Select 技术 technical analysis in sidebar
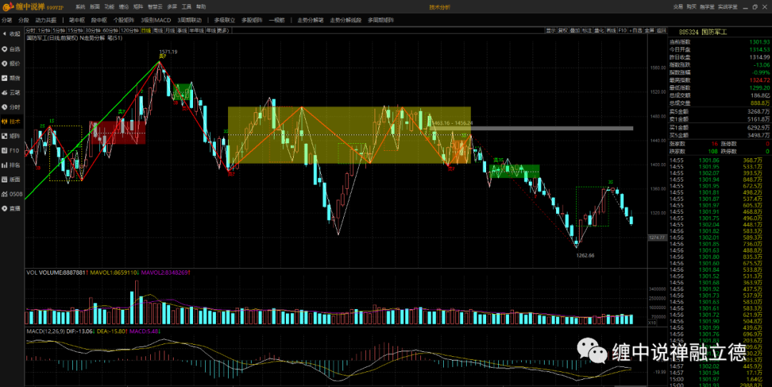Screen dimensions: 772x387 click(11, 122)
